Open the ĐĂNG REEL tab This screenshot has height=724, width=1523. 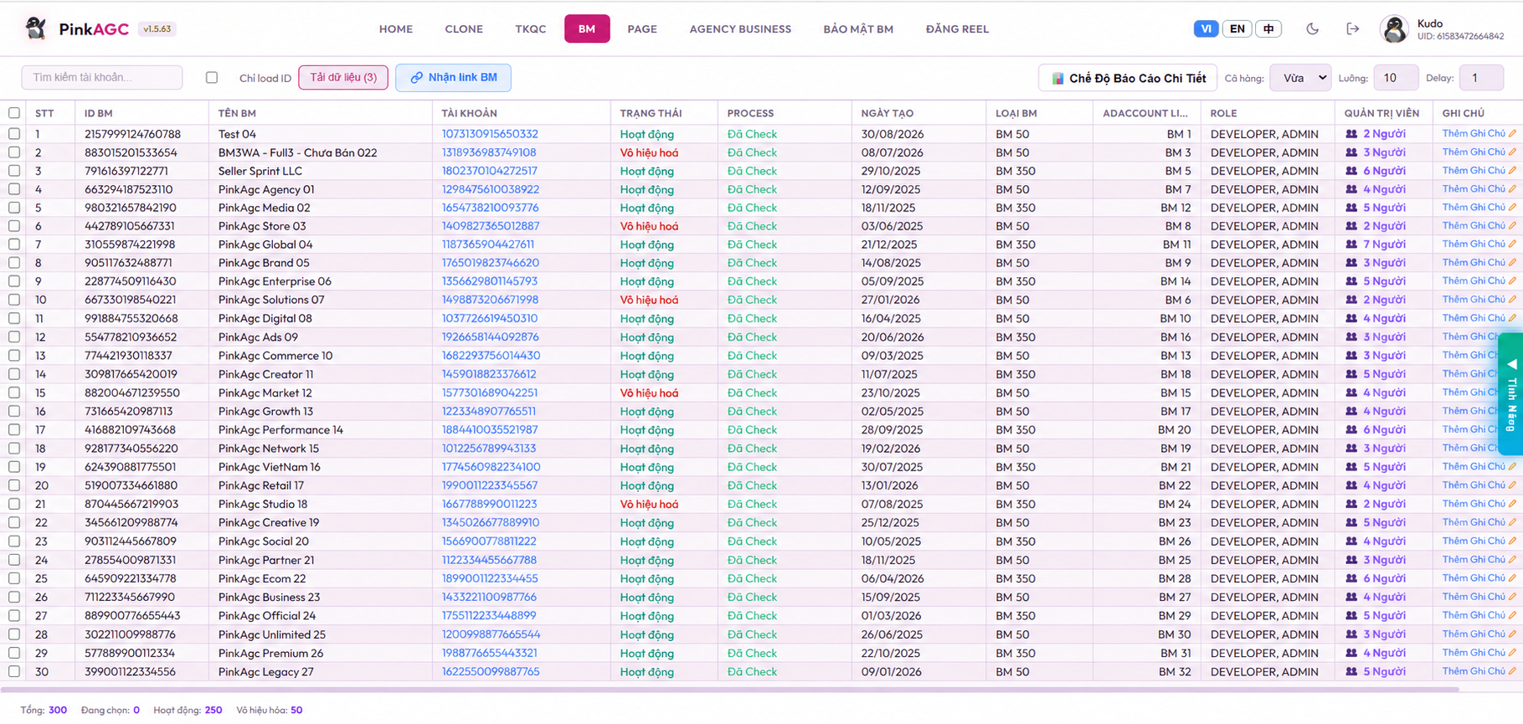957,28
